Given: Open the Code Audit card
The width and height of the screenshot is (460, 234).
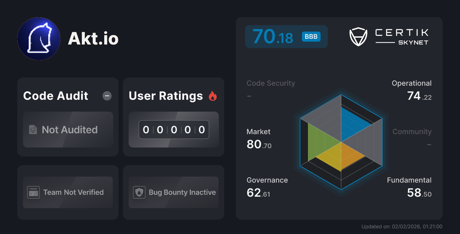Looking at the screenshot, I should point(68,117).
